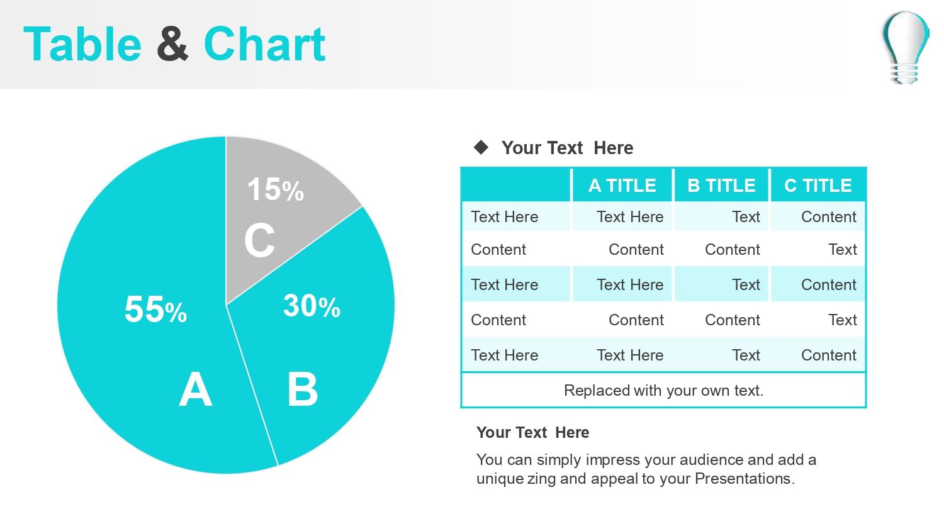Click the C TITLE column header
944x531 pixels.
tap(818, 186)
